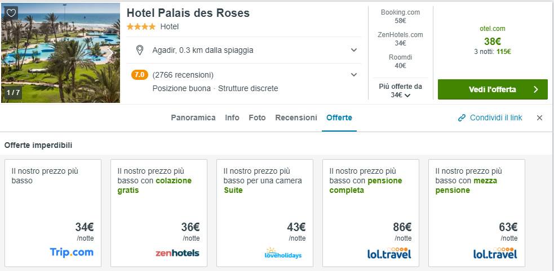
Task: Expand the reviews section chevron
Action: click(354, 75)
